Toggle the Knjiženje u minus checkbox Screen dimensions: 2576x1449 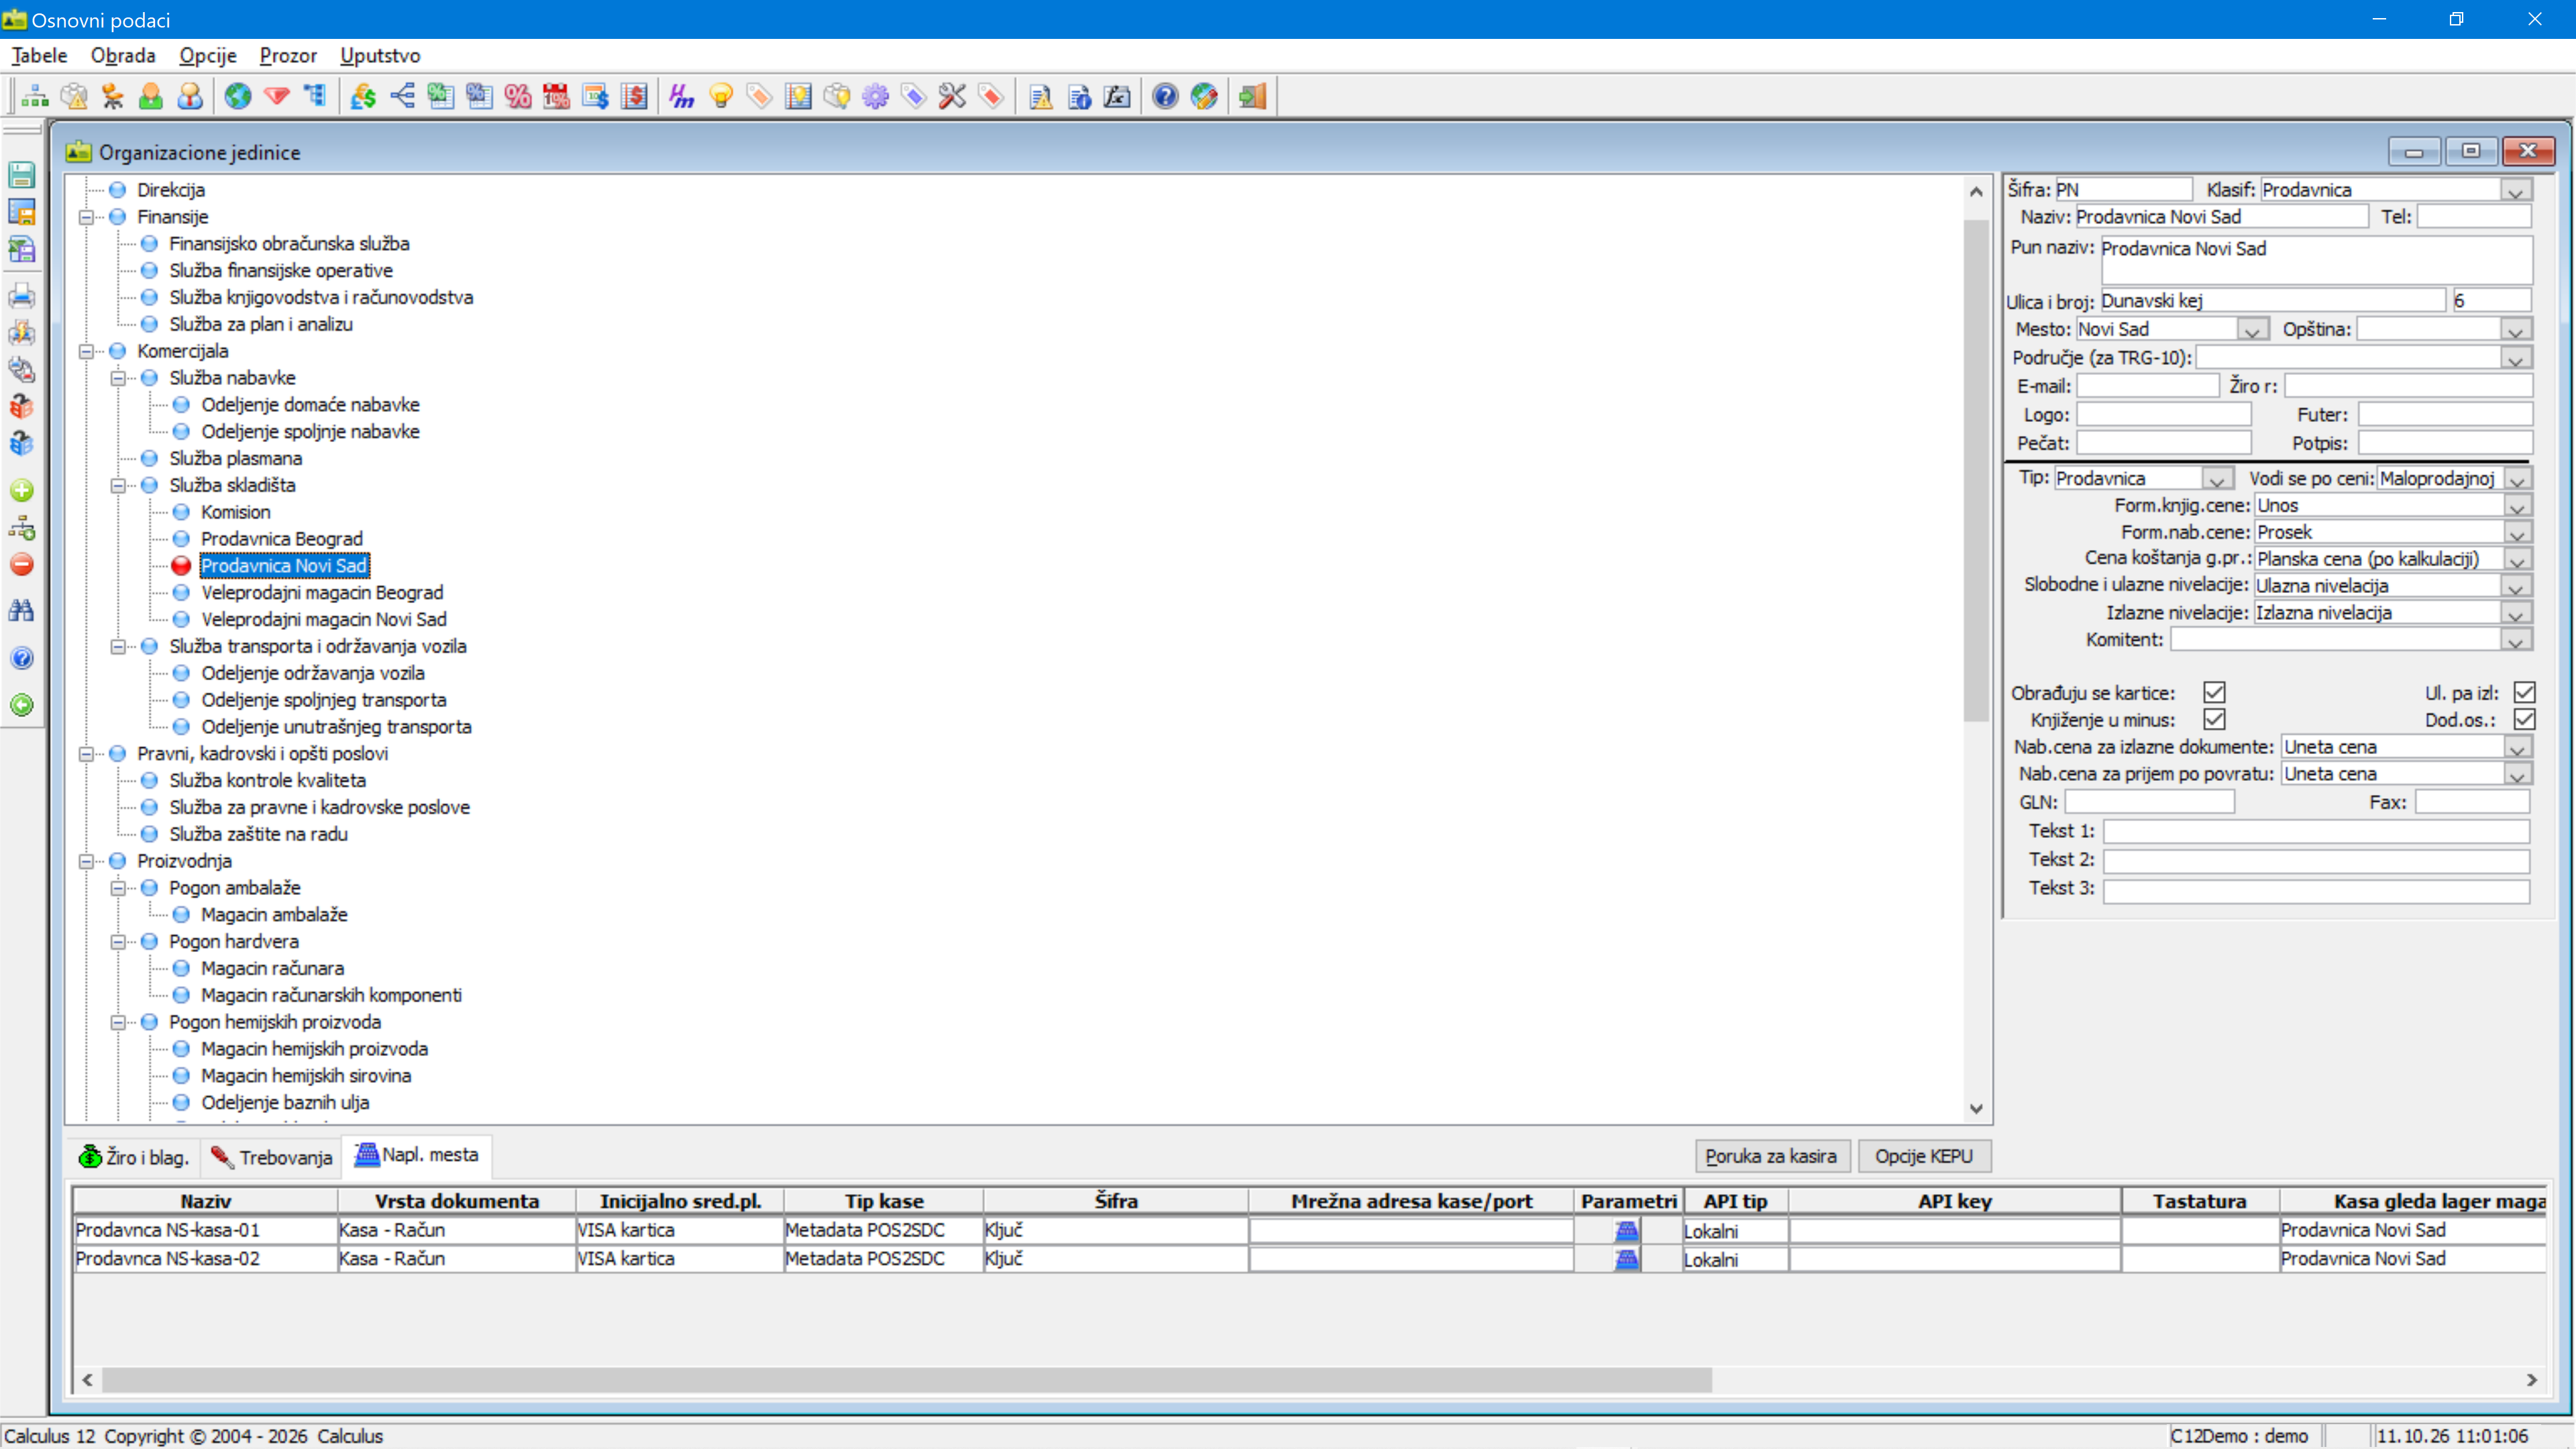(x=2214, y=720)
